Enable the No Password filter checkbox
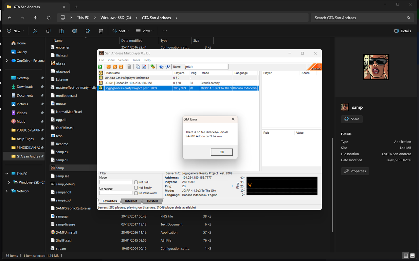Screen dimensions: 419x261 tap(136, 193)
